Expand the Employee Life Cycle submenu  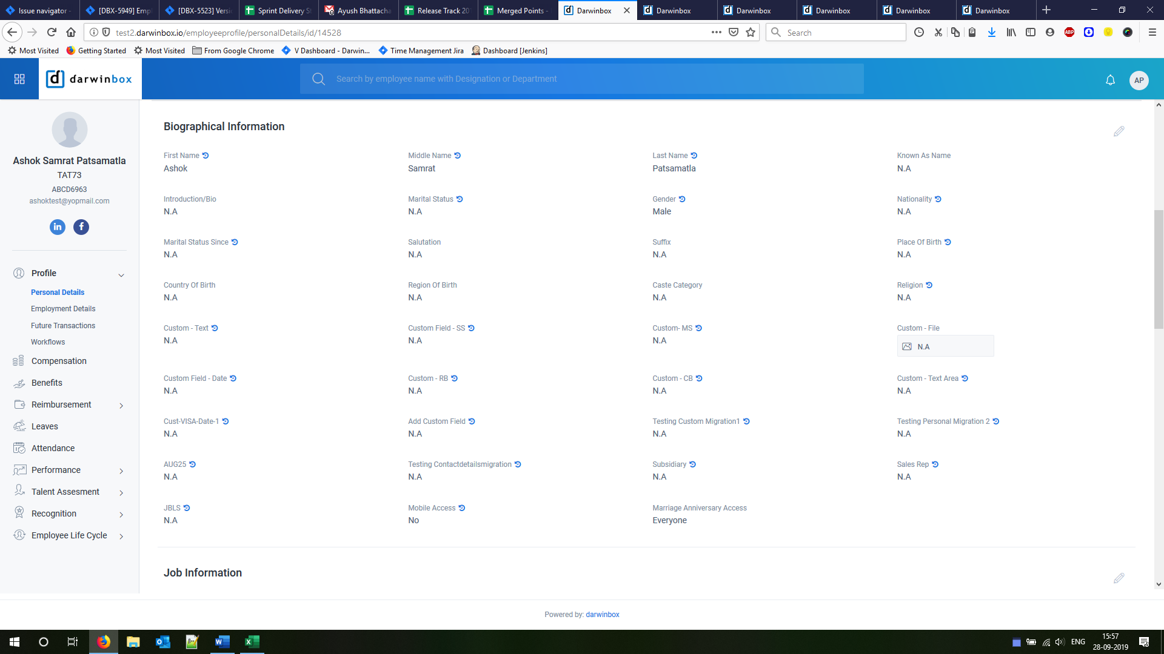pos(121,537)
